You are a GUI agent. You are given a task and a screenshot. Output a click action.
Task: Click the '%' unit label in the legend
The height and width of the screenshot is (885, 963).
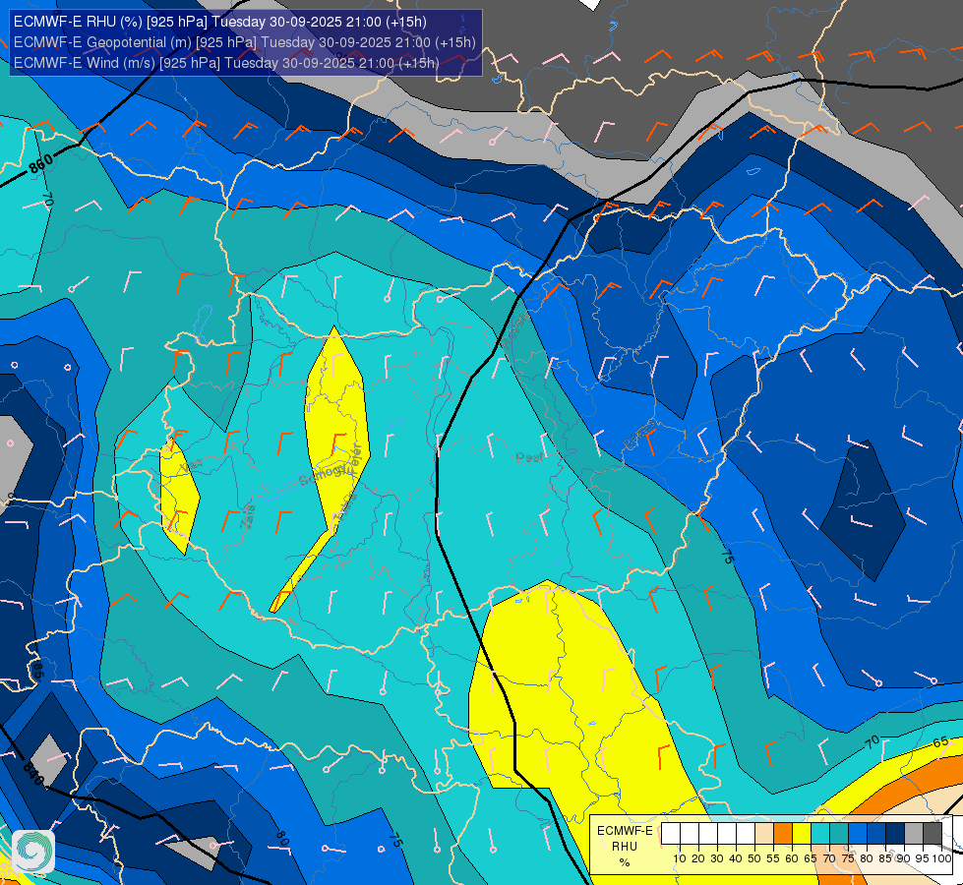(x=625, y=862)
